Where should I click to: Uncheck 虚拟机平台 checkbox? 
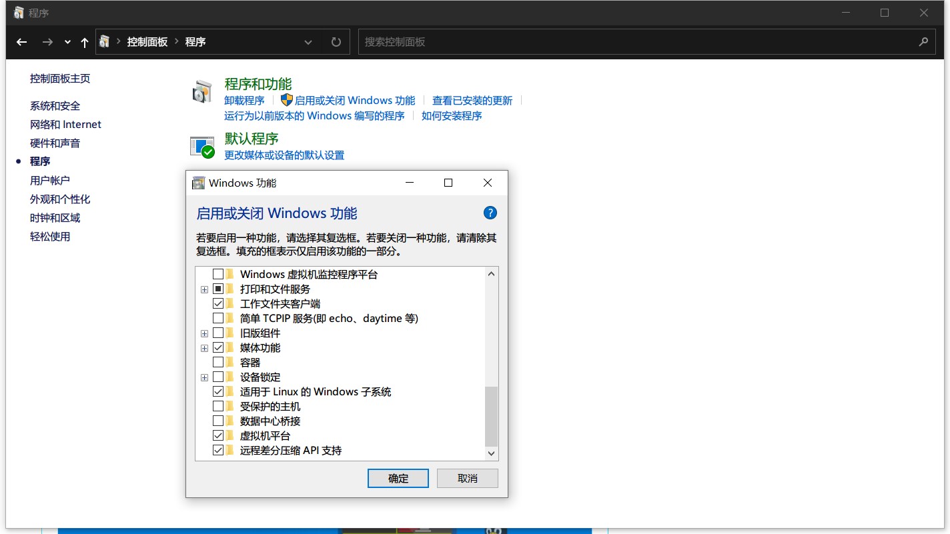click(x=218, y=435)
